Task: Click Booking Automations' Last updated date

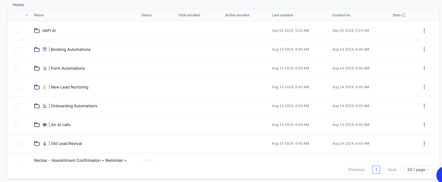Action: [x=290, y=49]
